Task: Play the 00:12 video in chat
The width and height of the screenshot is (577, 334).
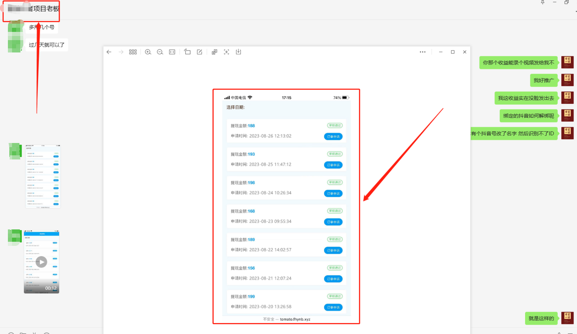Action: pyautogui.click(x=42, y=262)
